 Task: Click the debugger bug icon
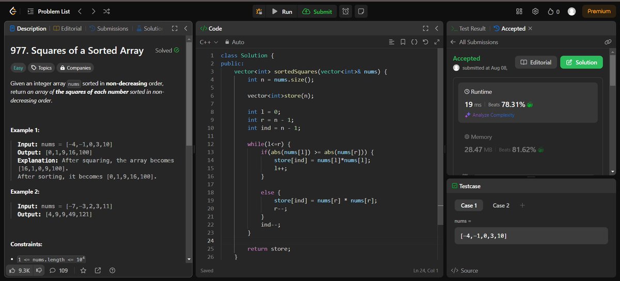[259, 11]
